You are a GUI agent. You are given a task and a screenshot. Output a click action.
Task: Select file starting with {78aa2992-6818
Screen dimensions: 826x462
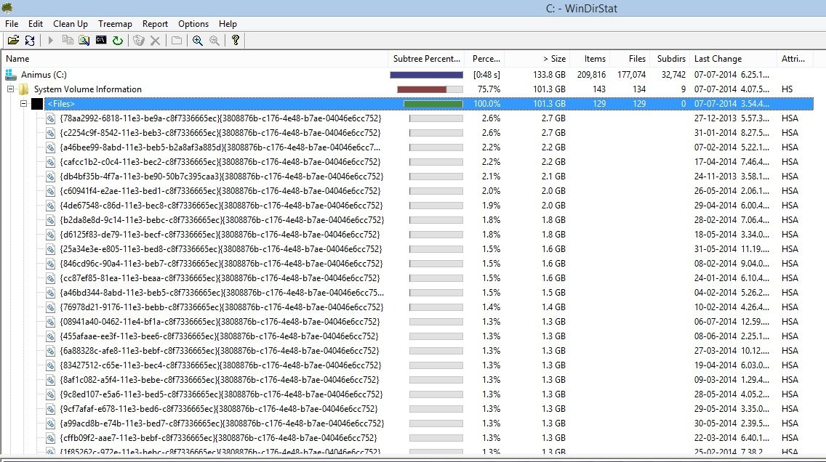[218, 118]
